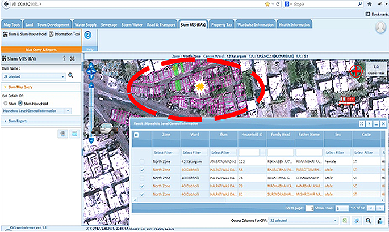Open the Caste column Select Filter
Viewport: 389px width, 232px height.
366,153
